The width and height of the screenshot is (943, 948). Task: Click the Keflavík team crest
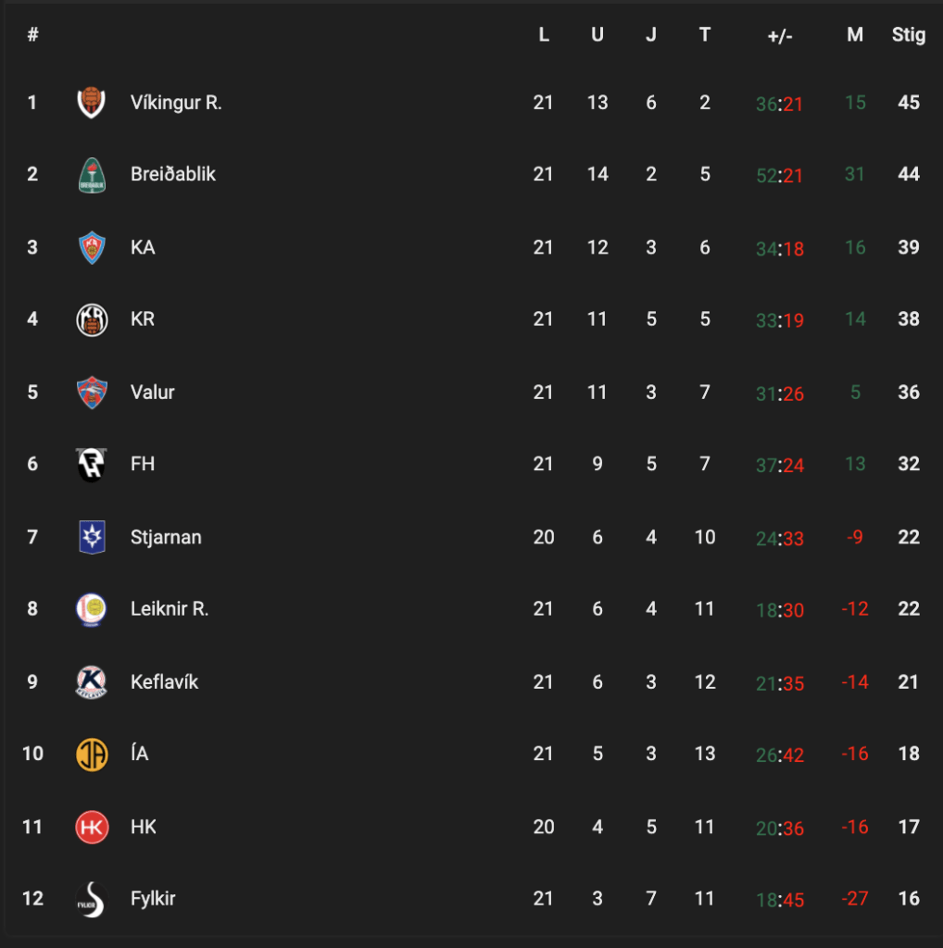click(x=92, y=682)
